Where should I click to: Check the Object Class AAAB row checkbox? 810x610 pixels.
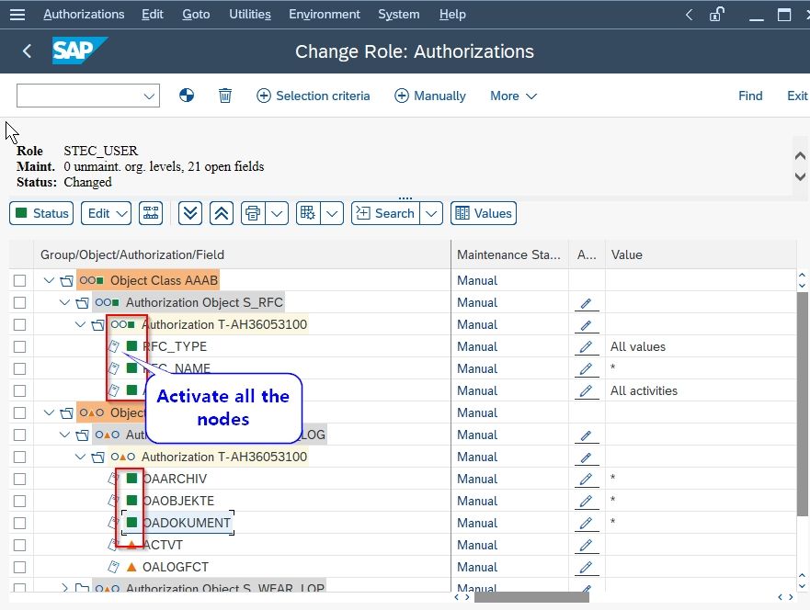coord(19,281)
